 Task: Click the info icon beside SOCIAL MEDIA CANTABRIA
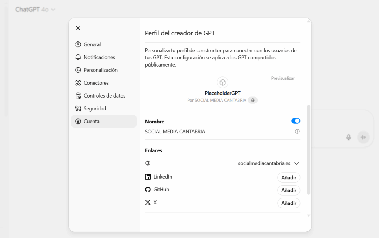coord(297,131)
